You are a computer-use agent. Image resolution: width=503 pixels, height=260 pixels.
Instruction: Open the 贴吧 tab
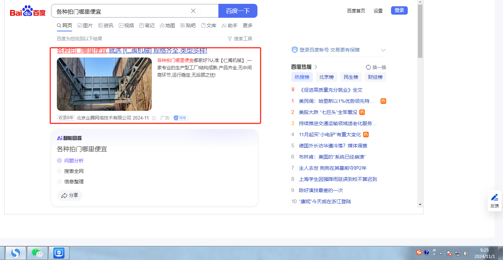tap(188, 25)
